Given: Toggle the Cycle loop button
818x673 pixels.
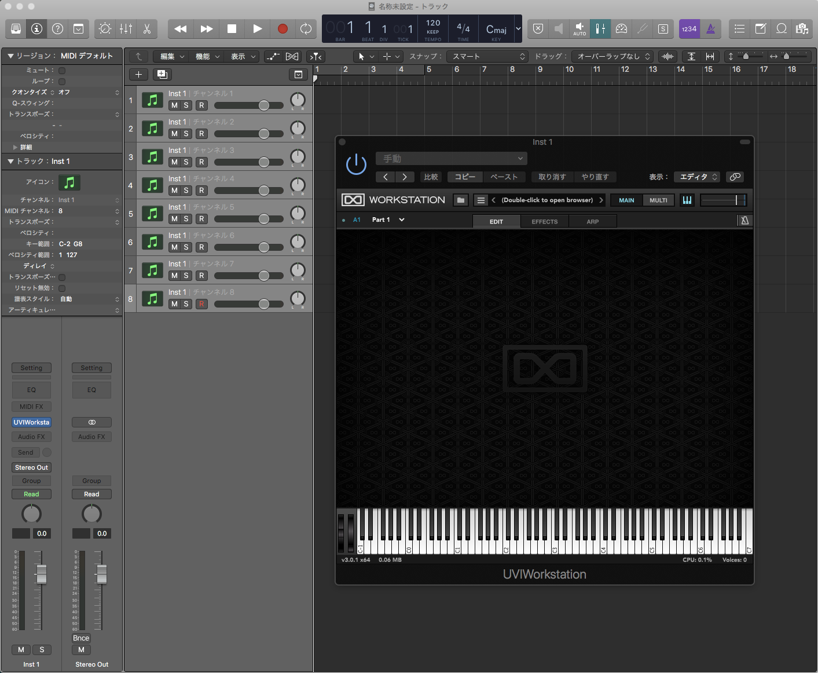Looking at the screenshot, I should [x=306, y=28].
